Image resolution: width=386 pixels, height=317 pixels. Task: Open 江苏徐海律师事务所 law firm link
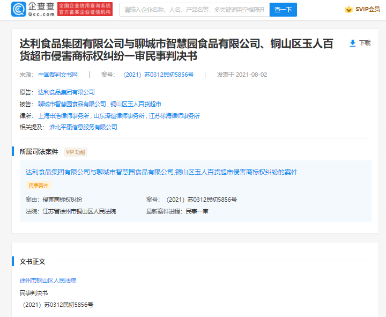point(174,116)
